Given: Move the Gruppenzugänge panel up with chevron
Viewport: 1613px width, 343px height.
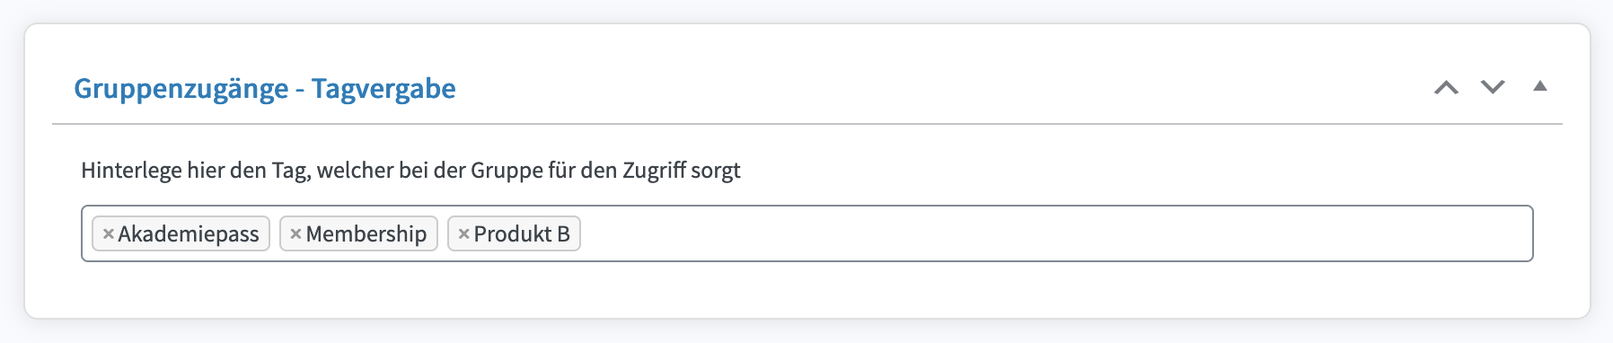Looking at the screenshot, I should pyautogui.click(x=1446, y=87).
